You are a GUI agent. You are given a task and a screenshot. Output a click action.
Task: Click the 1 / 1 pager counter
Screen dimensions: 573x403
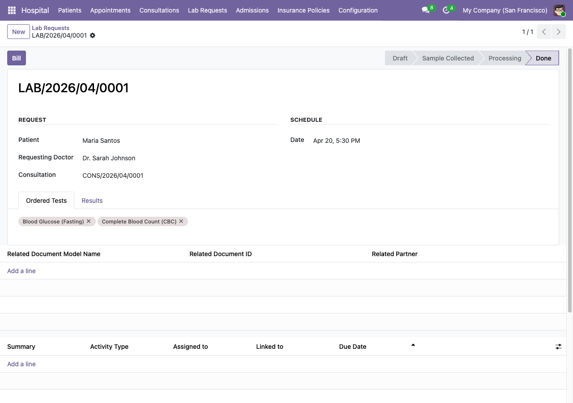[x=528, y=32]
